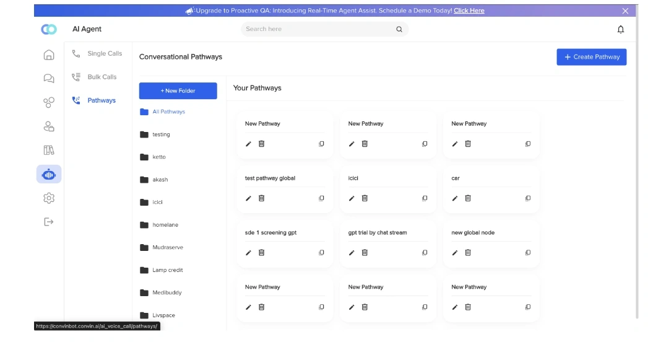This screenshot has height=342, width=648.
Task: Click the search magnifier icon
Action: 399,29
